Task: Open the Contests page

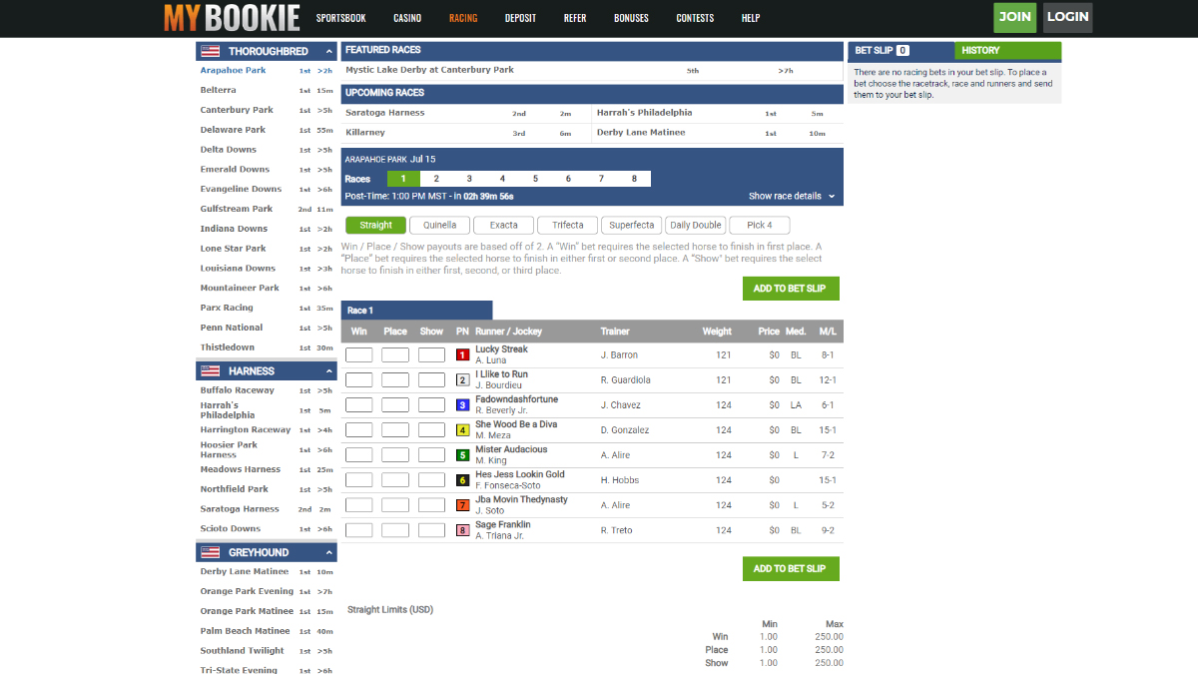Action: coord(695,18)
